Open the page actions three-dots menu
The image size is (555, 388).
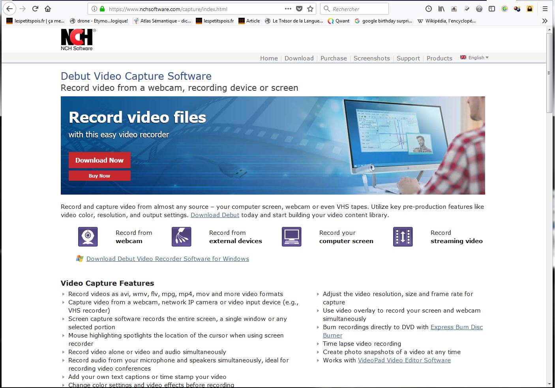[288, 9]
